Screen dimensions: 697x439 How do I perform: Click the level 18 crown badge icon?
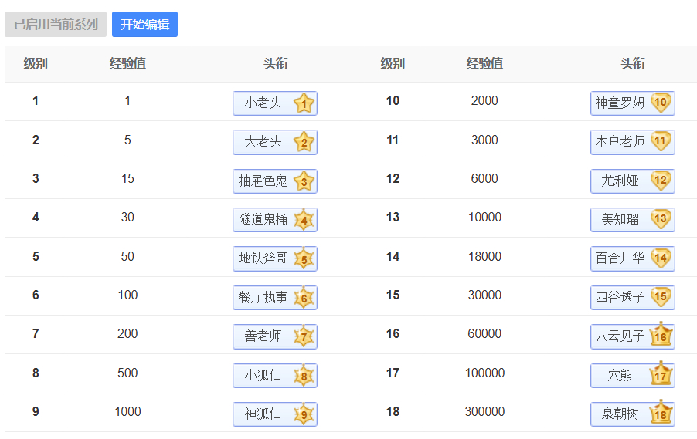click(x=661, y=414)
